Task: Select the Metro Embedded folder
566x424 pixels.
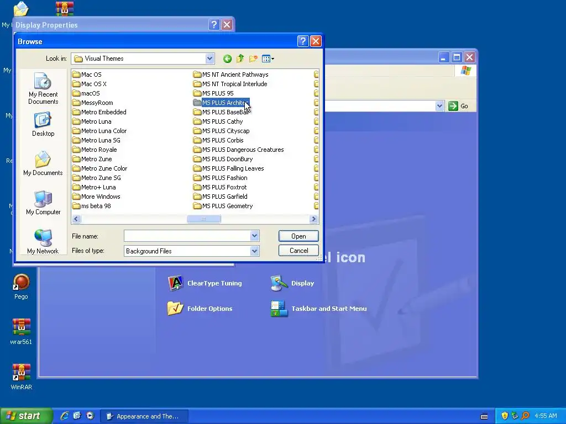Action: point(99,112)
